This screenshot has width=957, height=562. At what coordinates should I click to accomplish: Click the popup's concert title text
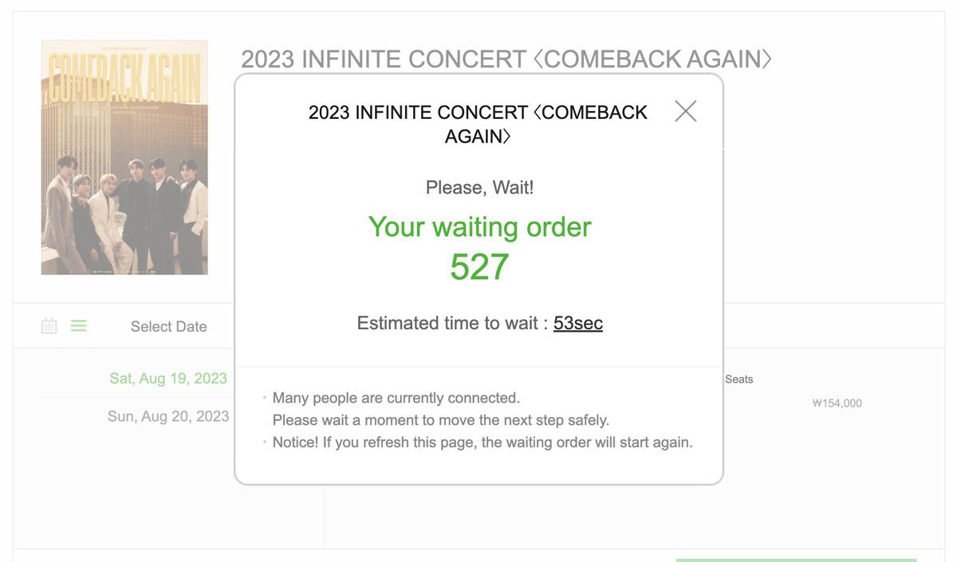pos(478,124)
